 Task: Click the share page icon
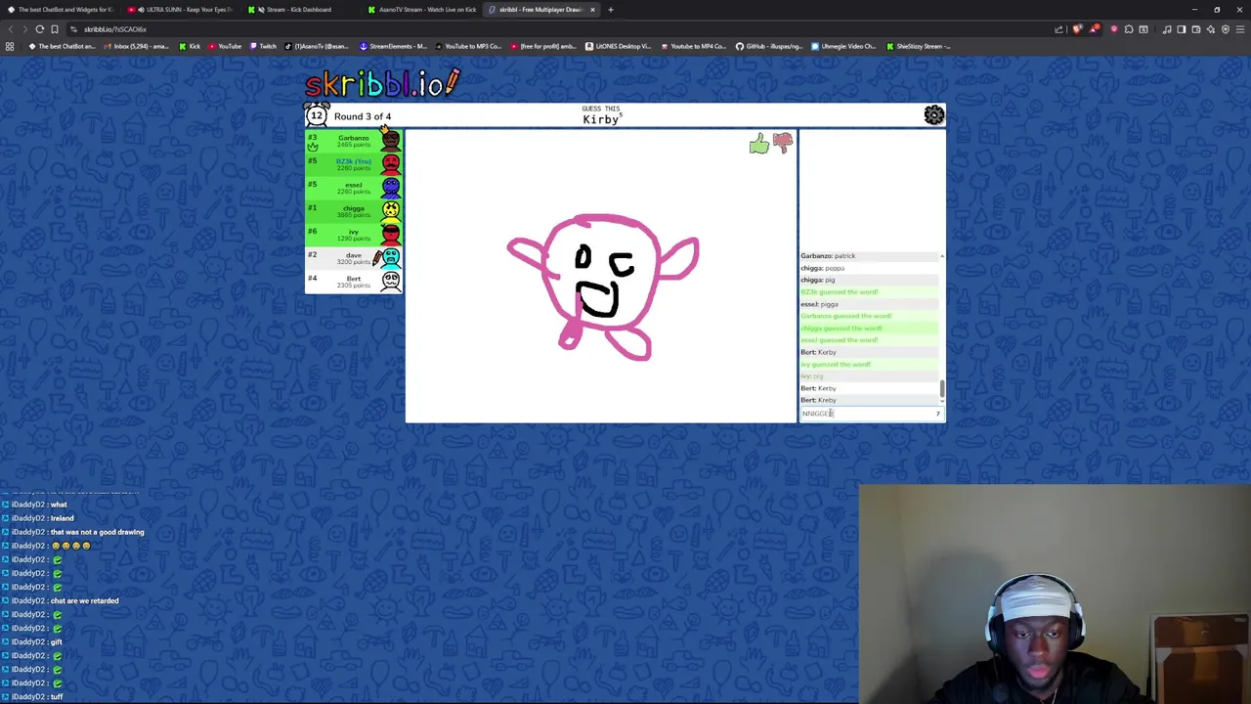click(x=1058, y=29)
